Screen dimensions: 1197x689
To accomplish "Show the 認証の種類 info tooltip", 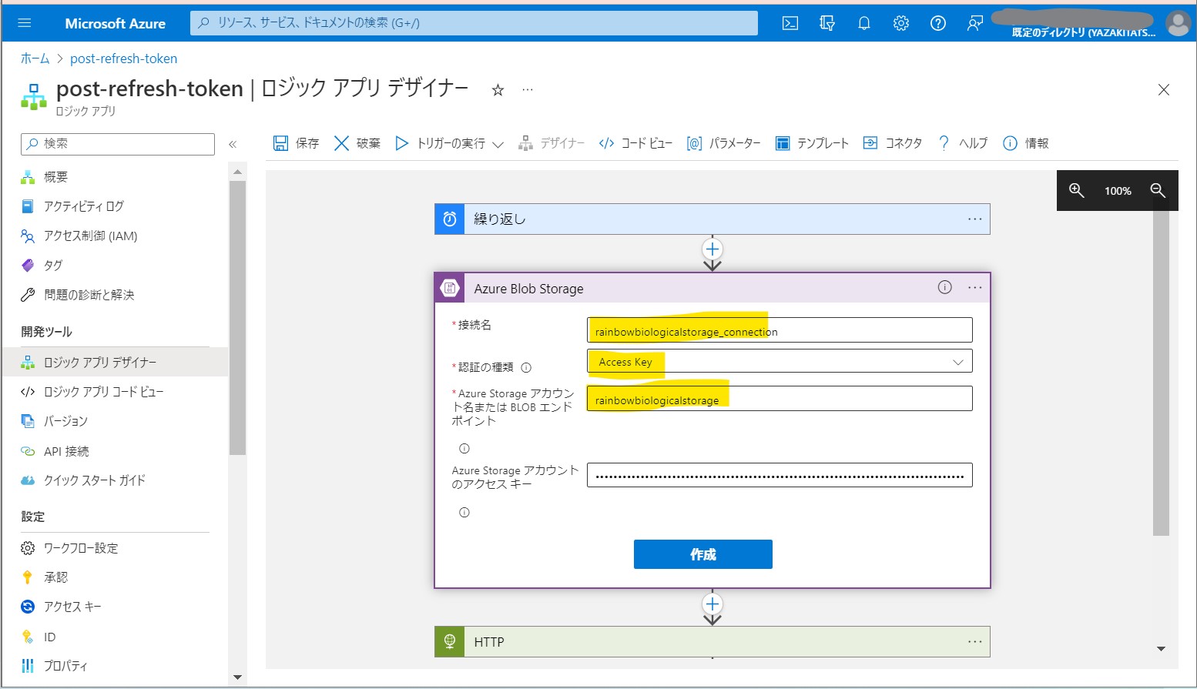I will [526, 368].
